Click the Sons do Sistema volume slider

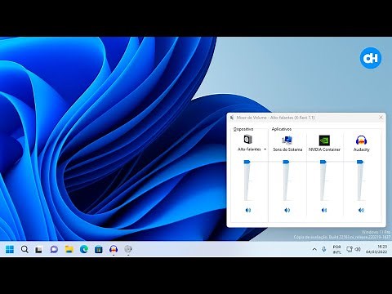(286, 162)
